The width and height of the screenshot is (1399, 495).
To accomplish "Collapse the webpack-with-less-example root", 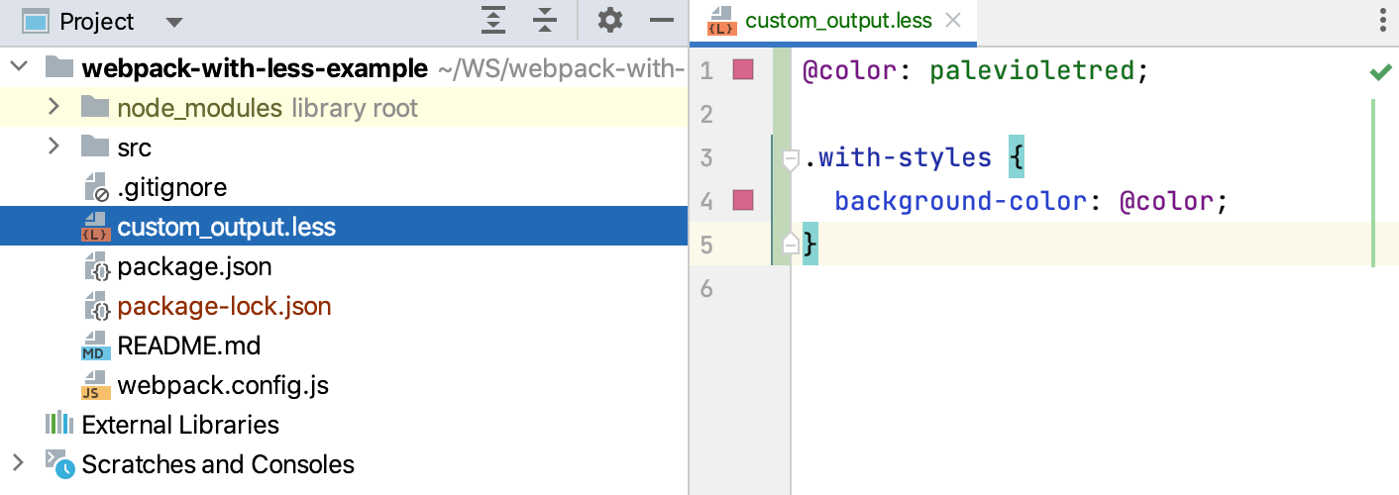I will [19, 67].
